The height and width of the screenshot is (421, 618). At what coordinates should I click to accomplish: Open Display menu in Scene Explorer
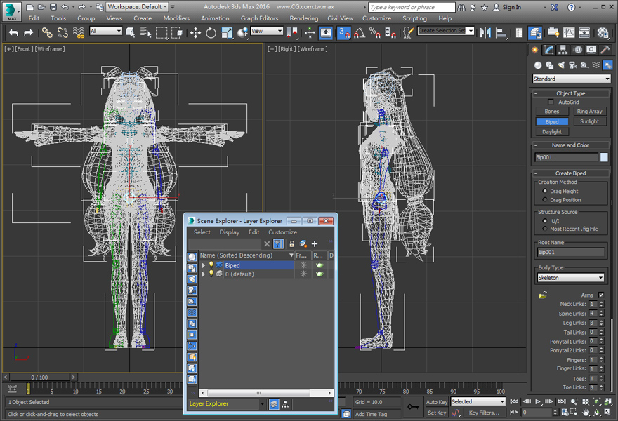[230, 232]
